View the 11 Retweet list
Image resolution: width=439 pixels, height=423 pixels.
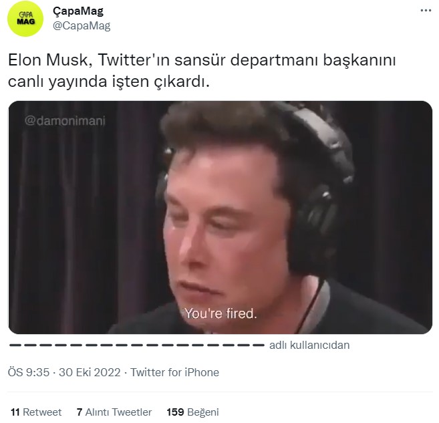tap(36, 412)
